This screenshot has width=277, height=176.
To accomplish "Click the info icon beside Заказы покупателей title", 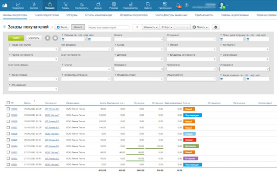I will pos(4,27).
